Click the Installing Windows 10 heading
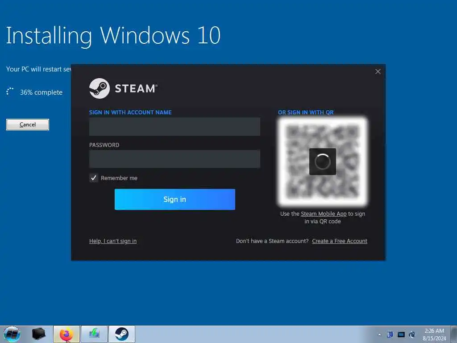The image size is (457, 343). point(113,36)
